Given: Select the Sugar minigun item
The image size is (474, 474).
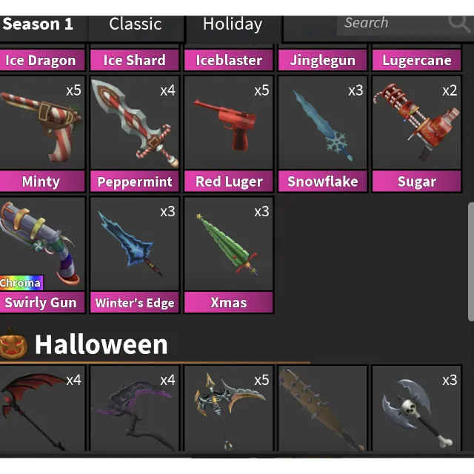Looking at the screenshot, I should click(416, 134).
